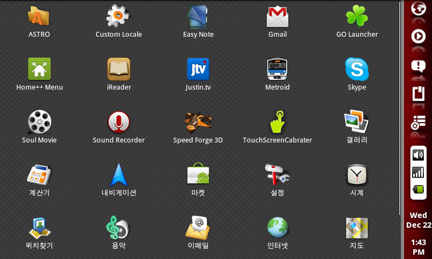The image size is (432, 259).
Task: Tap the 1:43 PM clock
Action: pyautogui.click(x=418, y=247)
